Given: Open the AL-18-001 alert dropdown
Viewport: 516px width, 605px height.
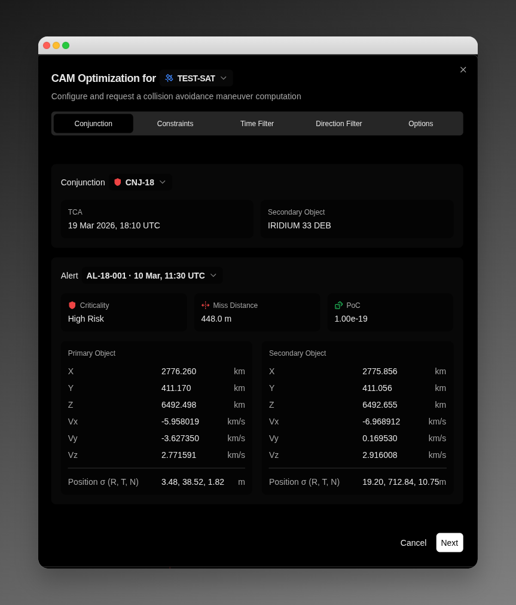Looking at the screenshot, I should click(x=152, y=276).
